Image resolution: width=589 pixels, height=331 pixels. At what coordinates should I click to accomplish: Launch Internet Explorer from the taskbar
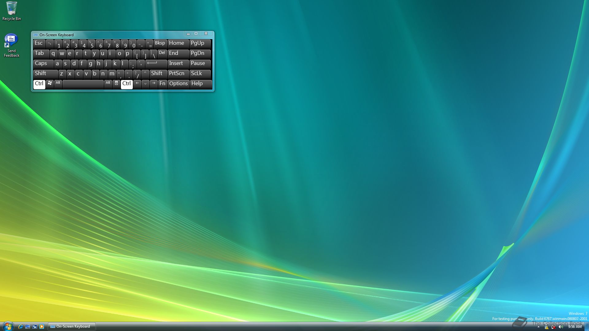(21, 327)
